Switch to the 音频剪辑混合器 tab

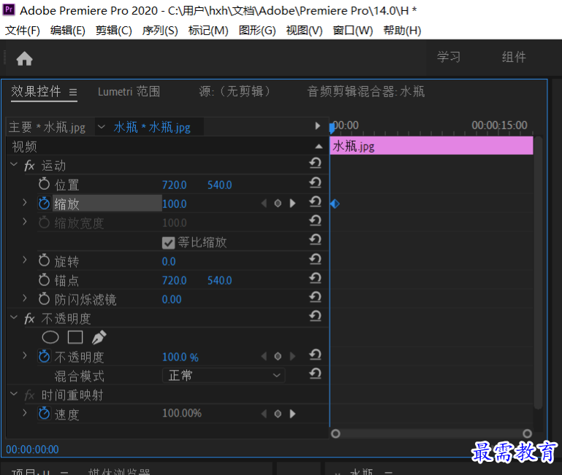[x=366, y=92]
